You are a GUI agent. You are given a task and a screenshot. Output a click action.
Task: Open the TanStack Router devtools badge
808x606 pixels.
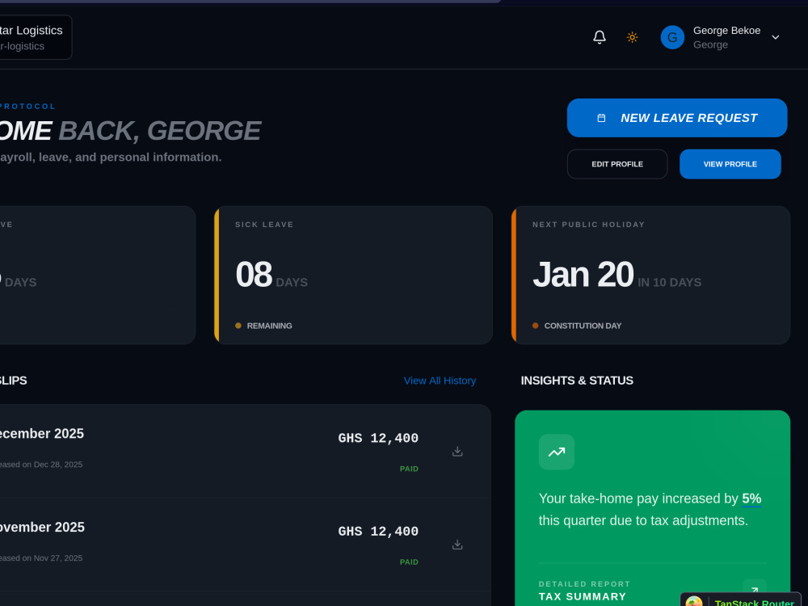tap(742, 600)
